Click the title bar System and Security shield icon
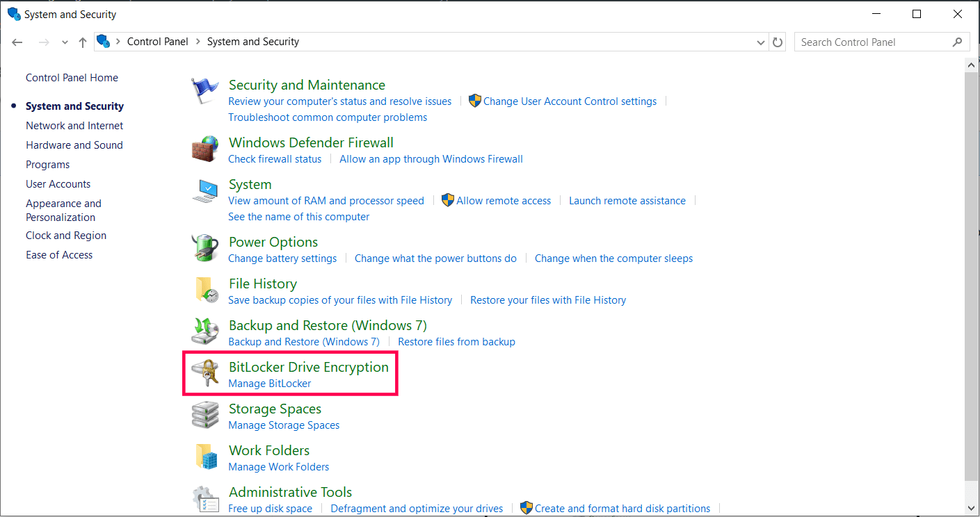This screenshot has width=980, height=517. (14, 14)
